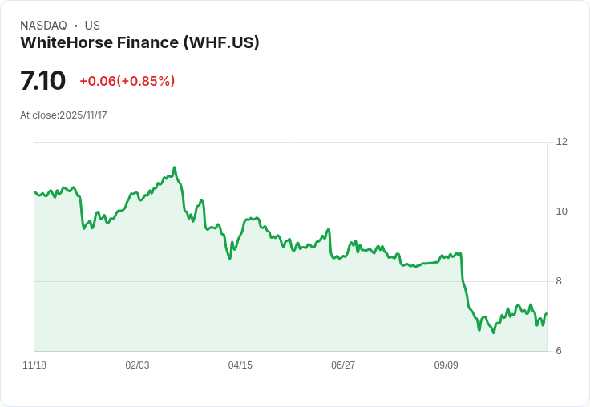Click the NASDAQ exchange label

[43, 26]
